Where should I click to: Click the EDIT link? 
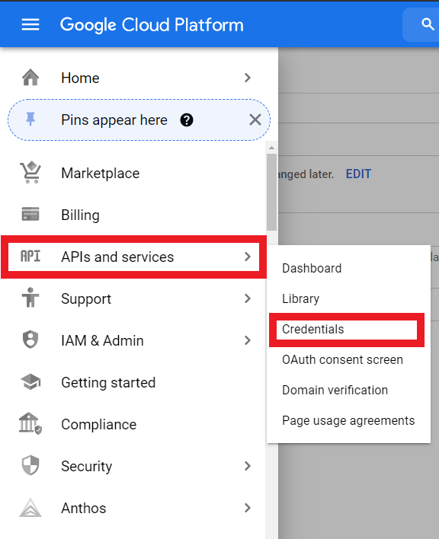(358, 174)
